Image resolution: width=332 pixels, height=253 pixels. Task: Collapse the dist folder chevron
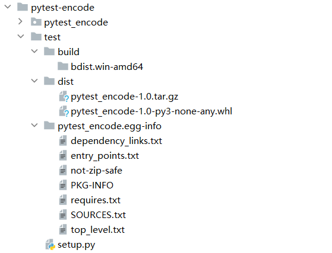point(34,81)
